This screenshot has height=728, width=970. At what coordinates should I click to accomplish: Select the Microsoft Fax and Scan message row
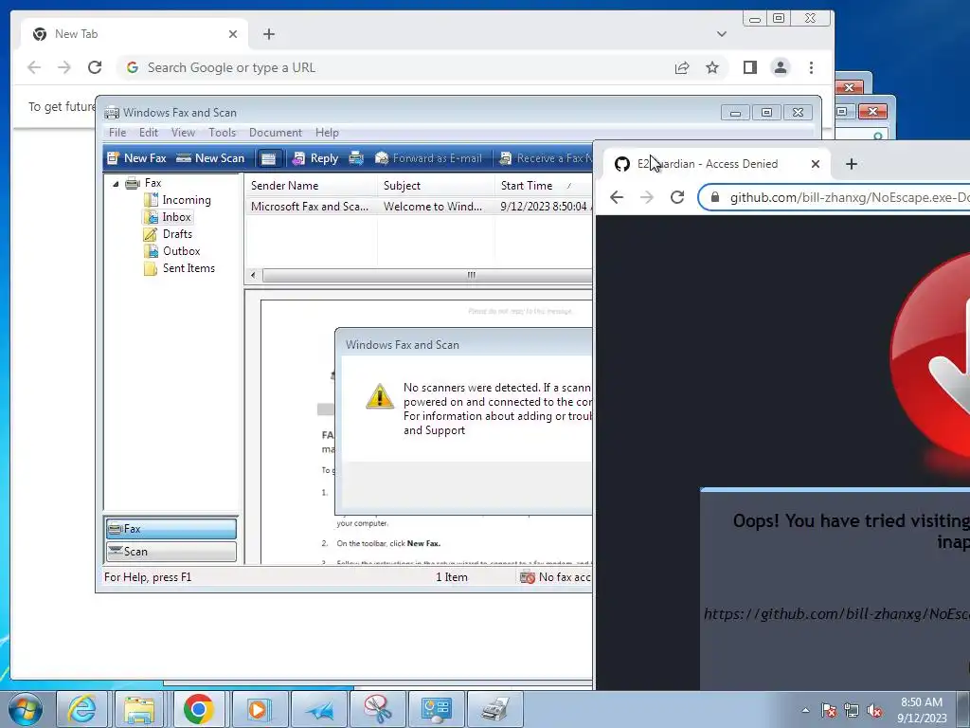(419, 206)
